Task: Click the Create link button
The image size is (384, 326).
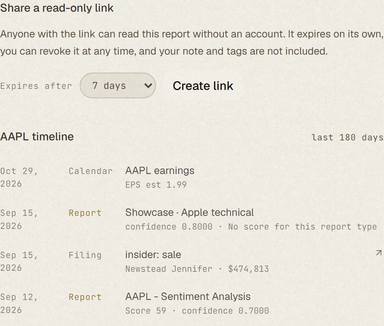Action: [203, 86]
